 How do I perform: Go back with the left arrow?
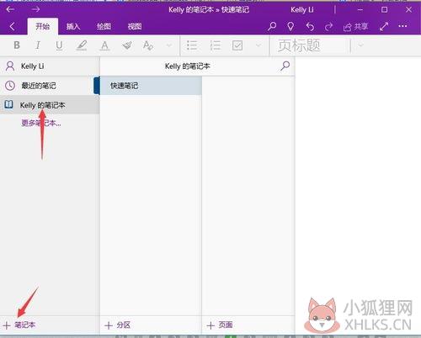click(10, 9)
